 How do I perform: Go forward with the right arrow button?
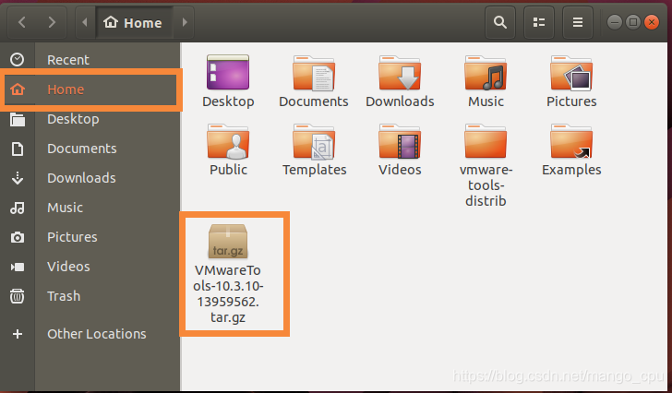[x=52, y=22]
